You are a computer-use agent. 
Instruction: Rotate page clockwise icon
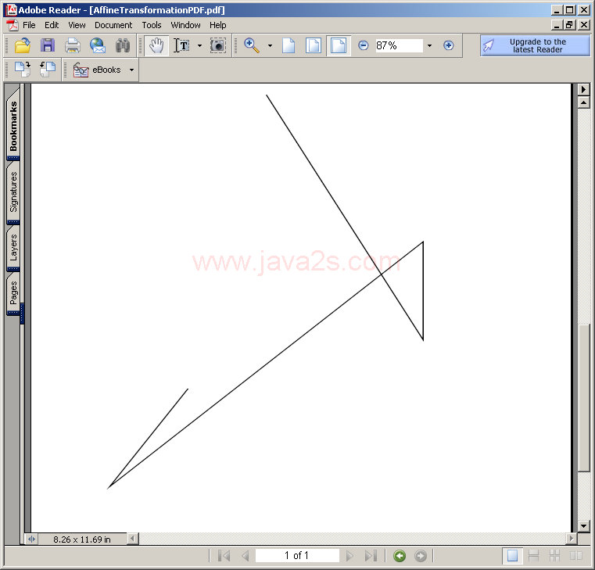tap(23, 70)
